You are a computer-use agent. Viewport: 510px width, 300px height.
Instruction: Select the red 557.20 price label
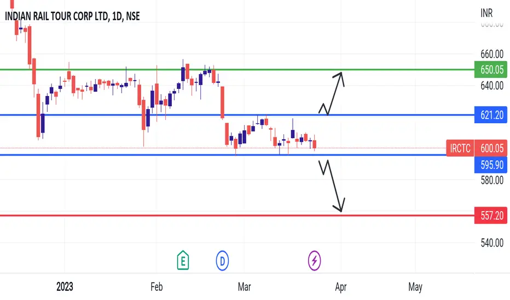click(x=491, y=215)
